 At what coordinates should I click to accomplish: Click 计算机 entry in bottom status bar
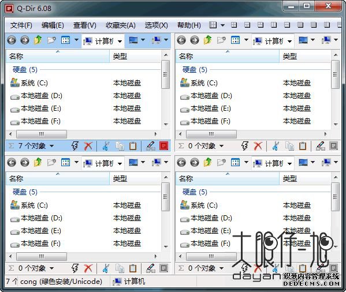[x=129, y=282]
